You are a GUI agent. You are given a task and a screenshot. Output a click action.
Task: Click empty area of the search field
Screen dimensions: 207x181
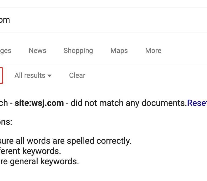(x=108, y=20)
